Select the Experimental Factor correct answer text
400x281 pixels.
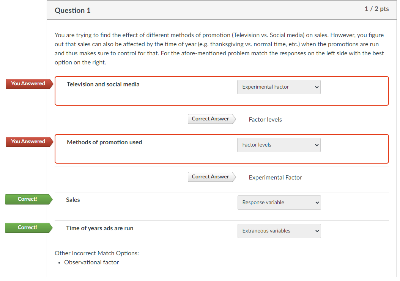point(275,177)
